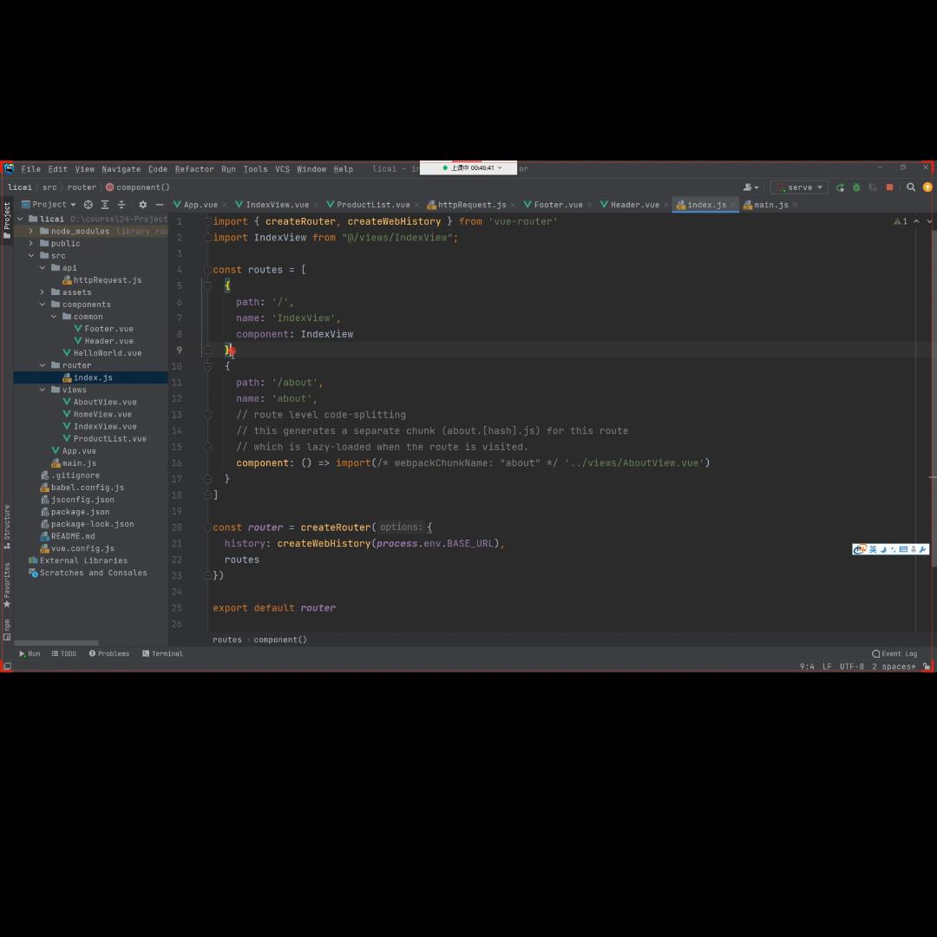Rerun the serve configuration
The height and width of the screenshot is (937, 937).
[x=840, y=187]
